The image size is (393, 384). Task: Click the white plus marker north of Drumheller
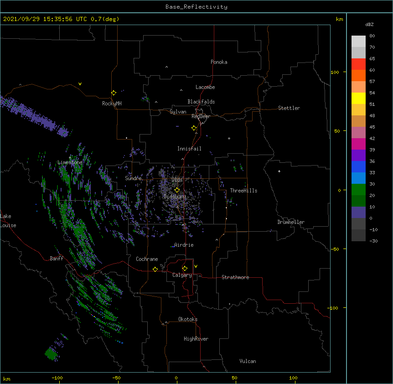point(279,171)
